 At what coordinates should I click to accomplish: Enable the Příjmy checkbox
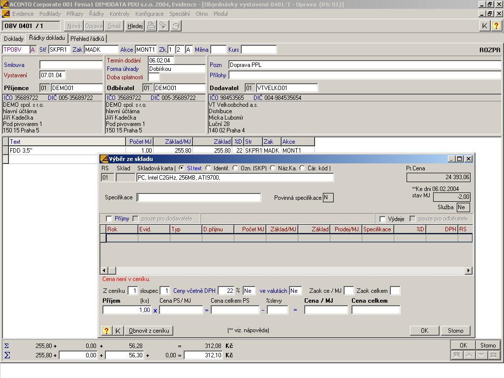point(109,219)
